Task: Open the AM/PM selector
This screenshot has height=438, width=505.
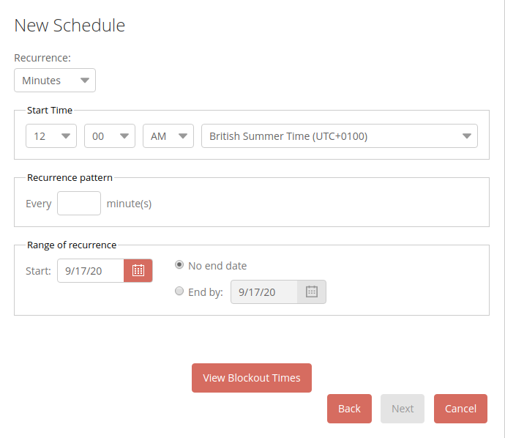Action: pyautogui.click(x=168, y=136)
